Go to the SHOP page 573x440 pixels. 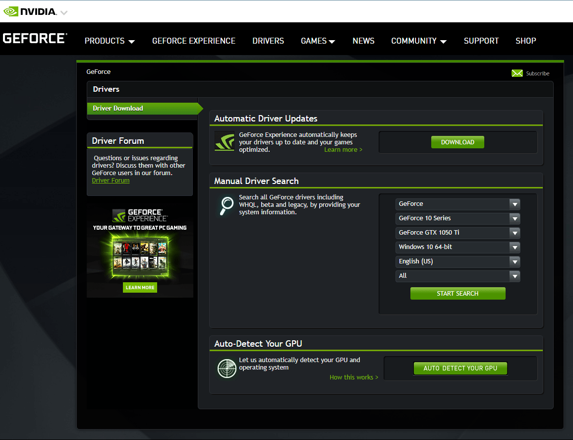tap(525, 41)
